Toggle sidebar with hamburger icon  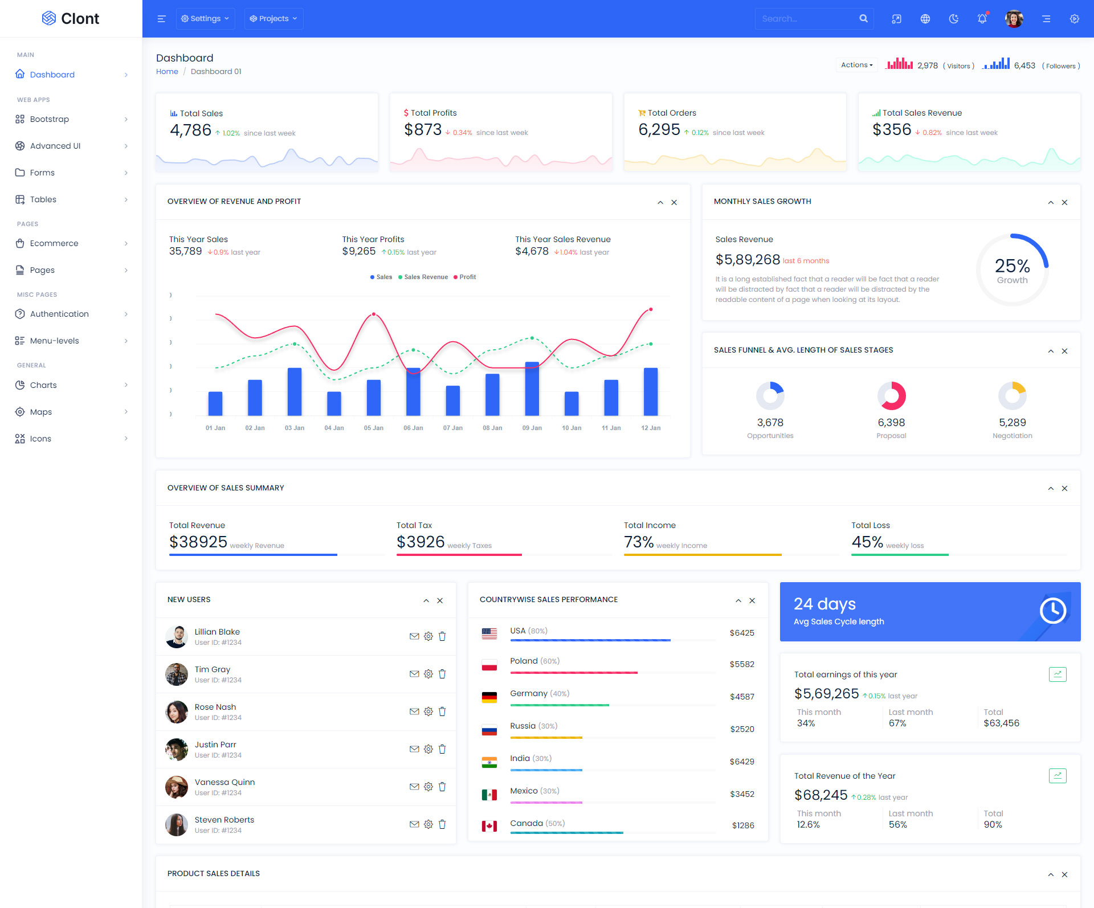(x=161, y=19)
